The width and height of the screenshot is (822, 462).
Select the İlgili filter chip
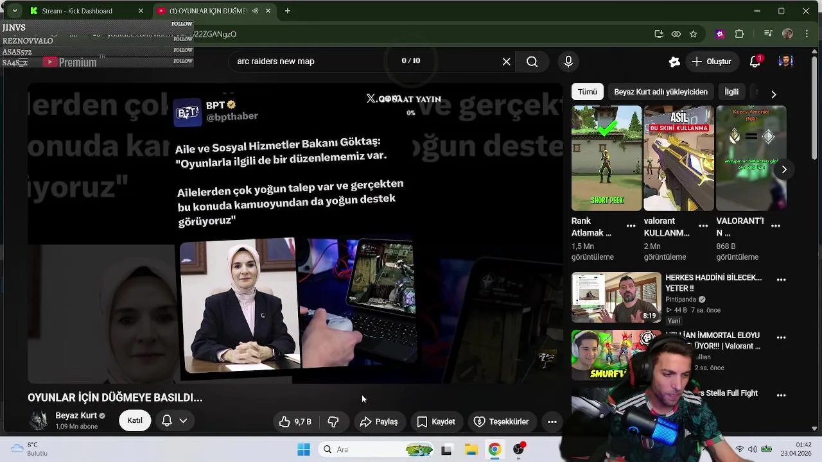[x=731, y=92]
